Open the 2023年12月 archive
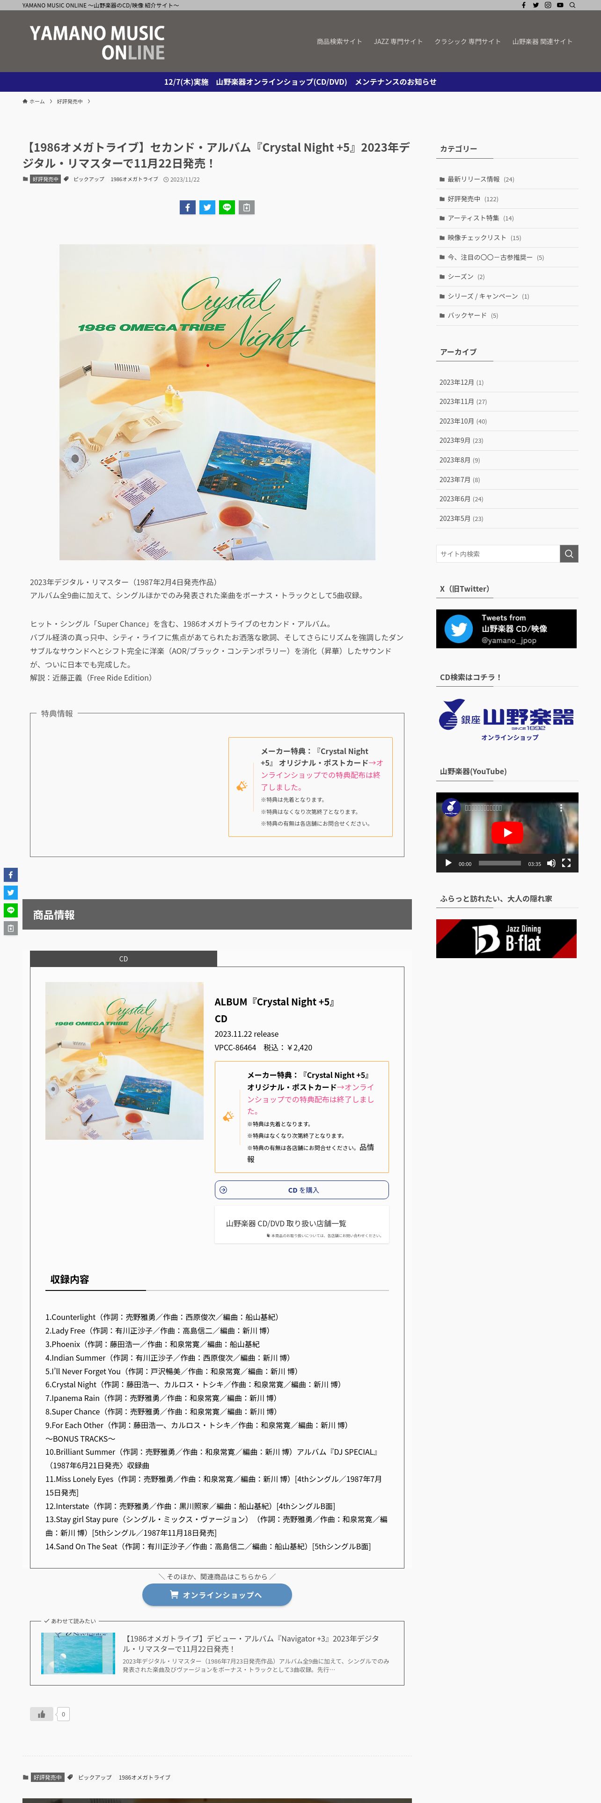601x1803 pixels. click(x=507, y=382)
